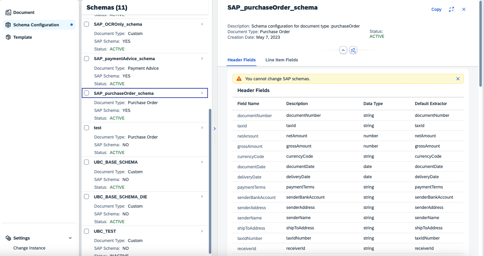
Task: Close the SAP_purchaseOrder_schema detail panel
Action: (x=464, y=9)
